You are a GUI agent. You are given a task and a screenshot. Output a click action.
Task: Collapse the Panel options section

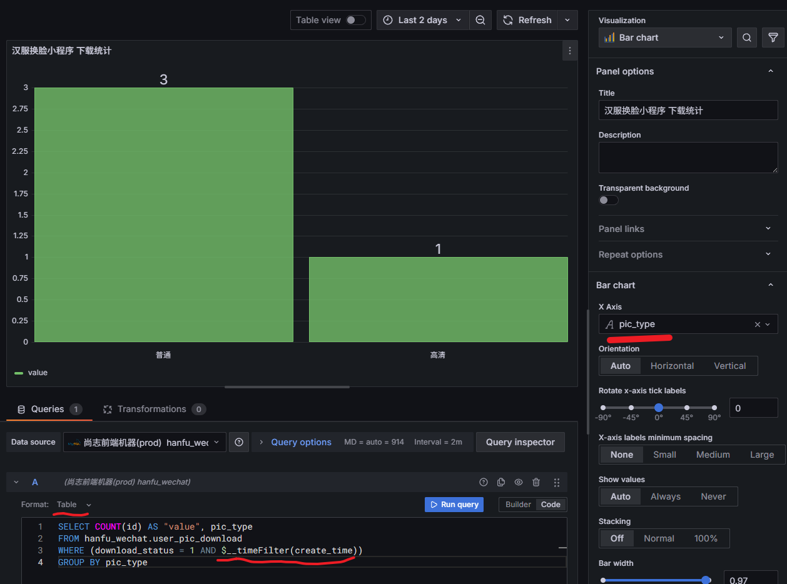771,71
